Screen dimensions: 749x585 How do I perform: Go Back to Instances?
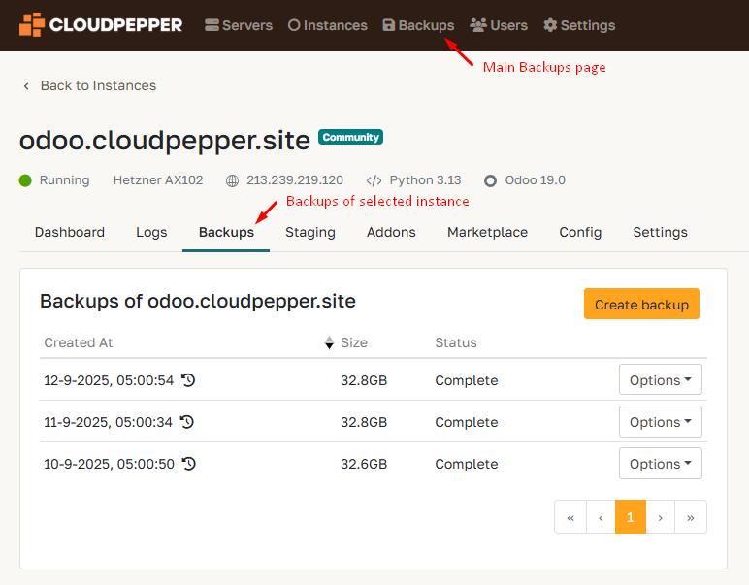click(x=89, y=85)
